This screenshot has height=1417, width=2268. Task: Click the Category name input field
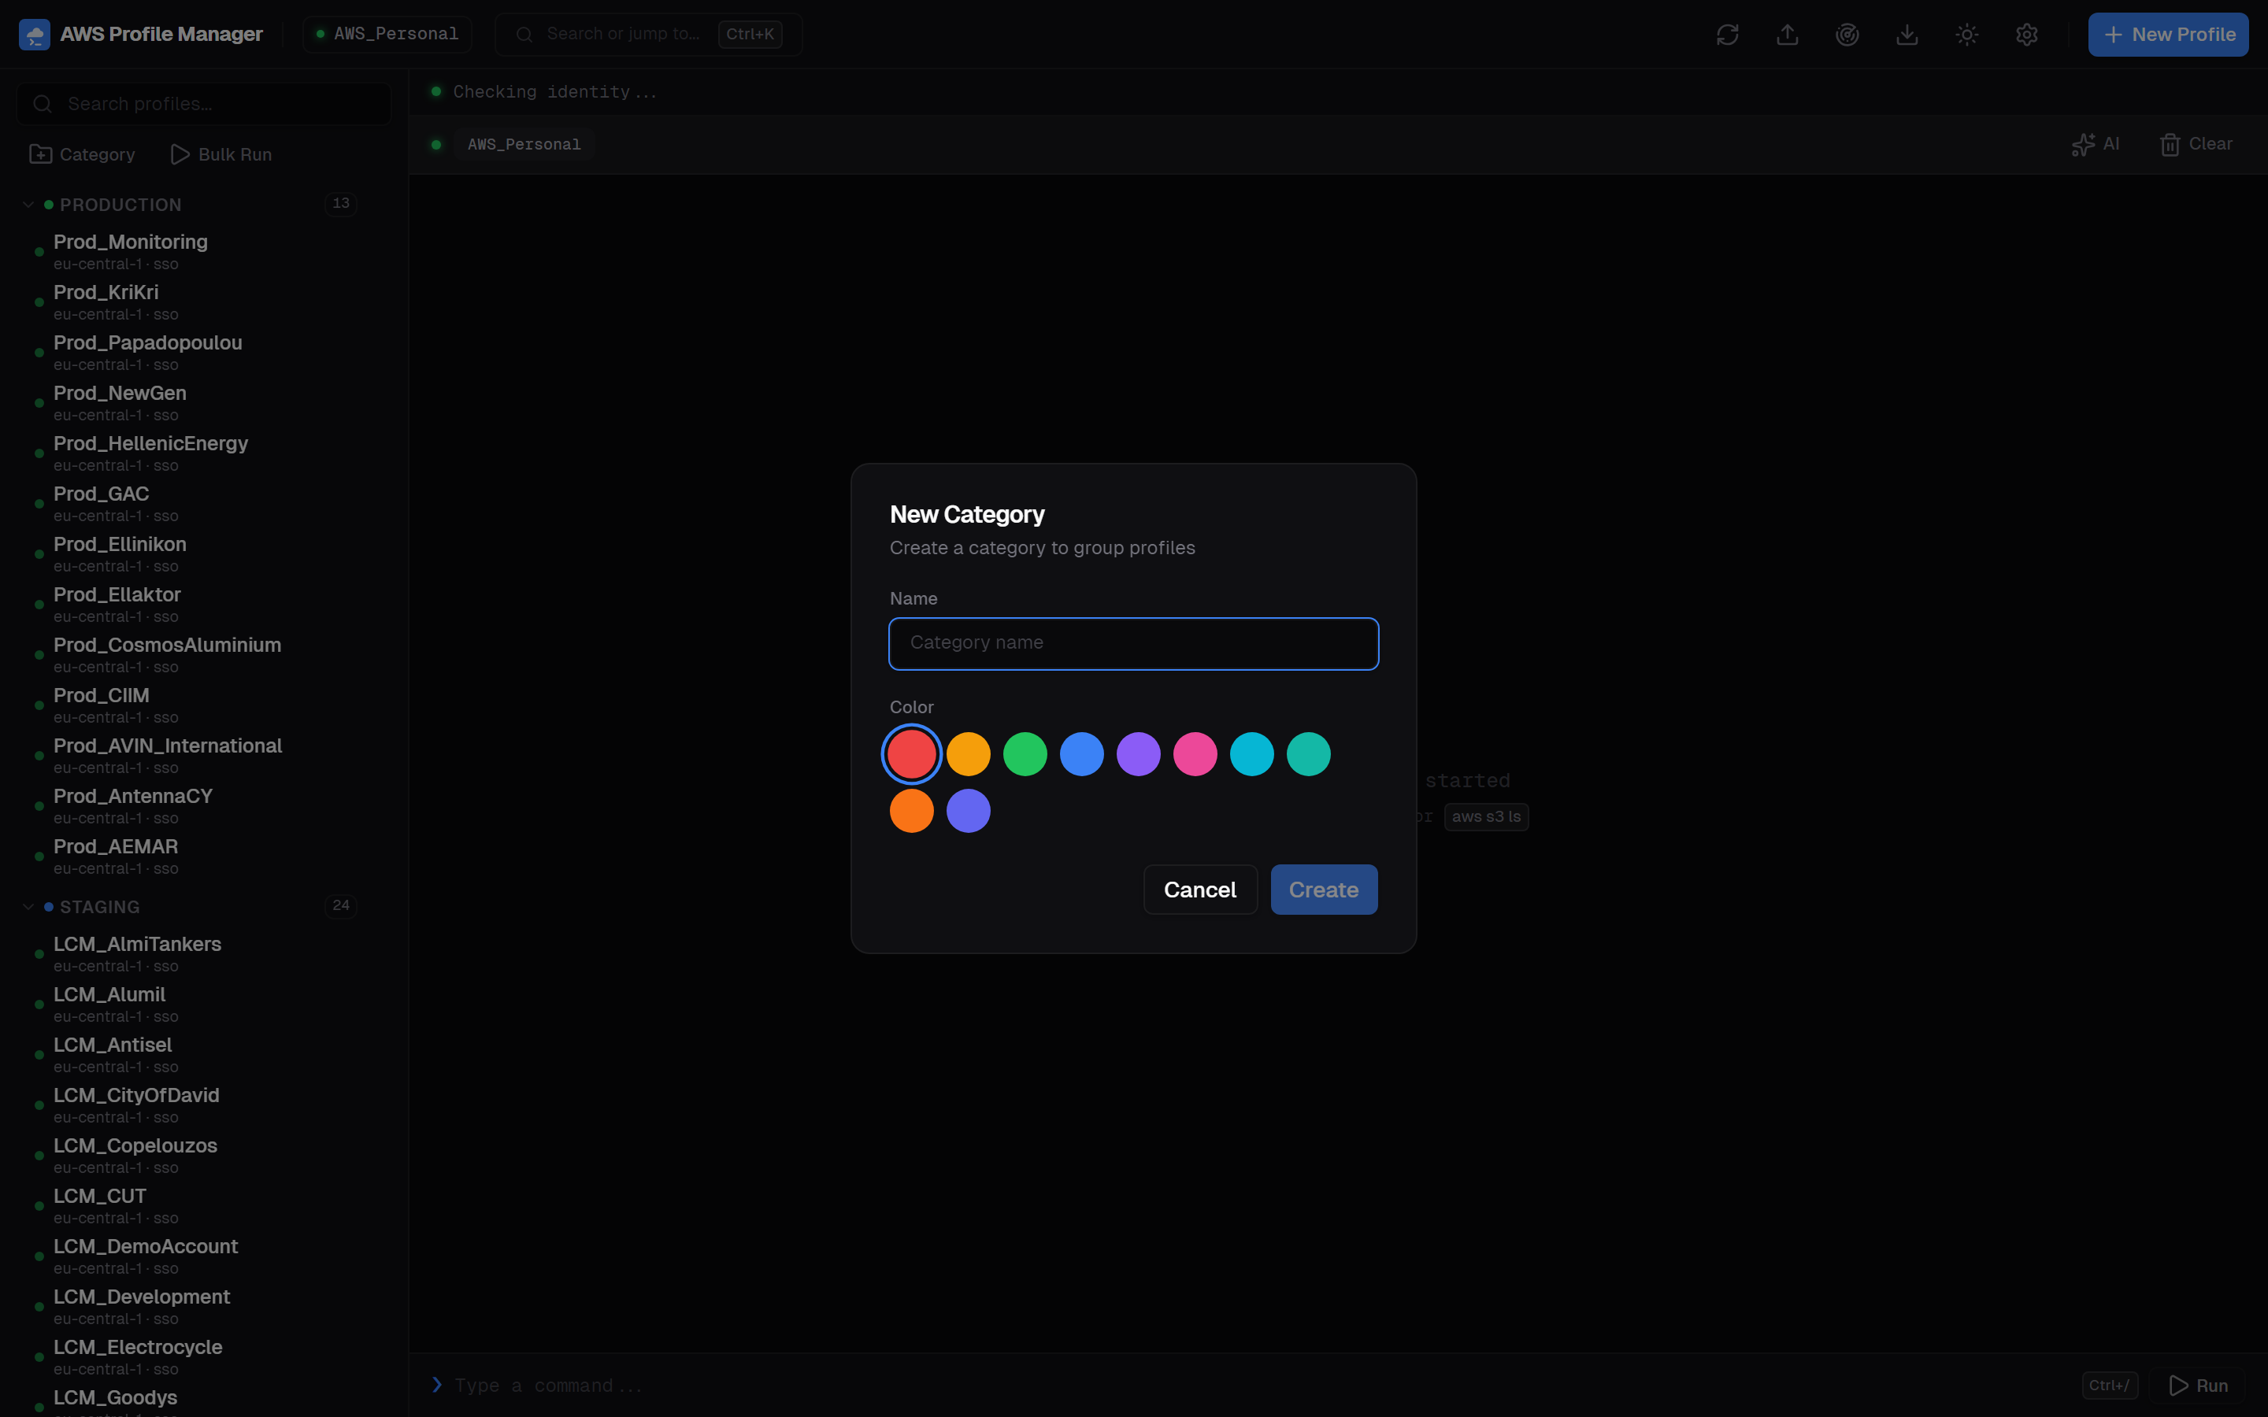[x=1133, y=643]
